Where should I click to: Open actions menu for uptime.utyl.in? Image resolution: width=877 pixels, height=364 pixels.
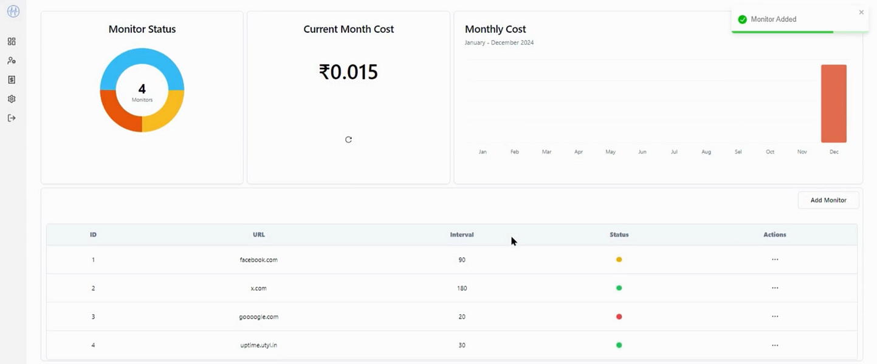[775, 345]
